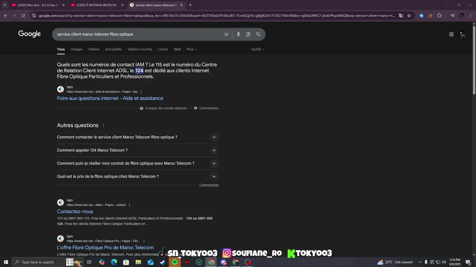Switch to Ô NOVINHA BROTA browser tab
This screenshot has height=267, width=476.
click(x=97, y=5)
